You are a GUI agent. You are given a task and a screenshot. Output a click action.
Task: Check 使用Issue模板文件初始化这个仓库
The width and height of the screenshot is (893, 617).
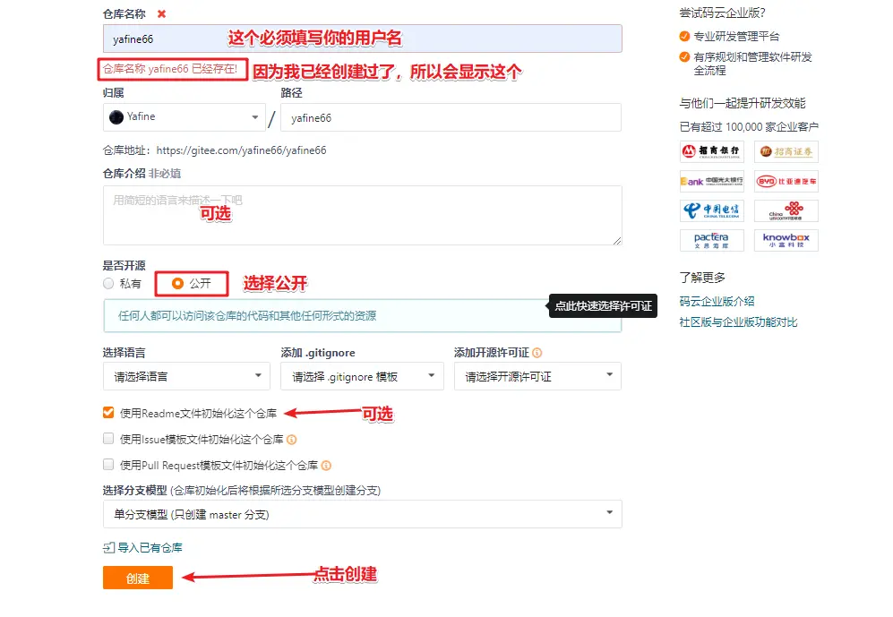coord(108,438)
